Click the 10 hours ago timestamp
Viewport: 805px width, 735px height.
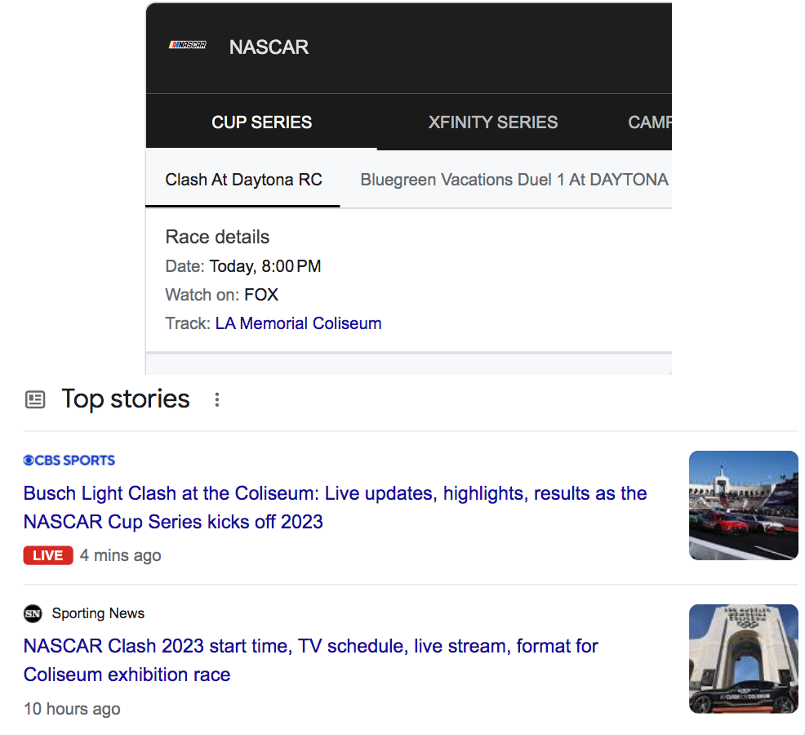(x=72, y=709)
